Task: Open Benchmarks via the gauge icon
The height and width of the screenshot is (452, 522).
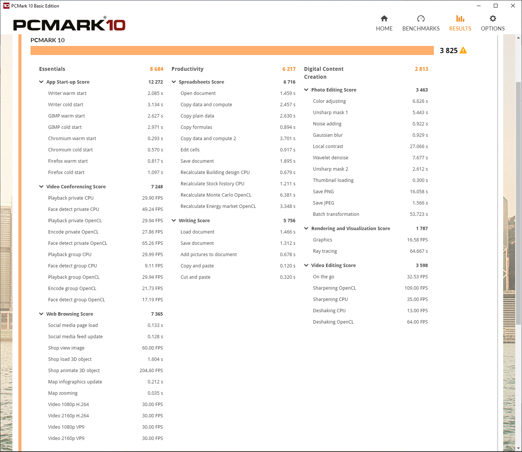Action: tap(421, 18)
